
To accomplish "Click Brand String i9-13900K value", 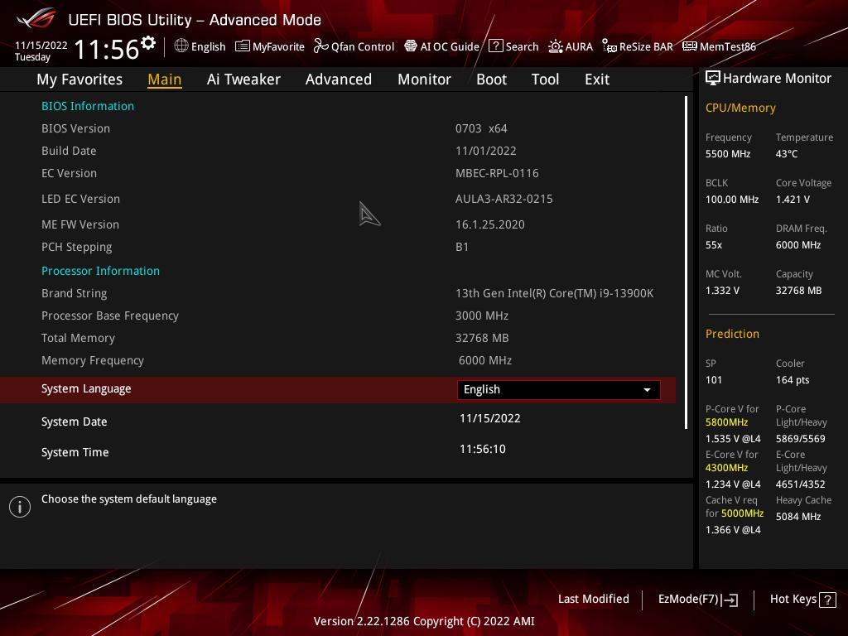I will click(x=554, y=293).
